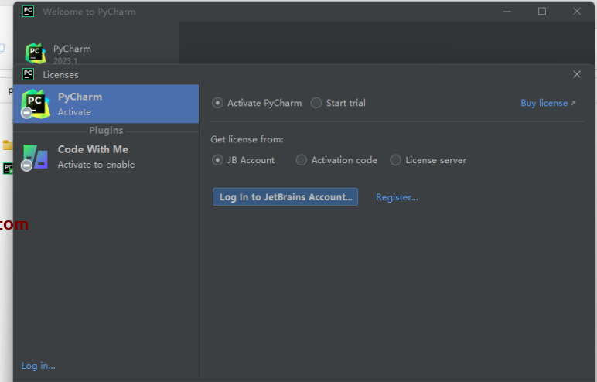597x382 pixels.
Task: Open the Buy license link
Action: tap(548, 103)
